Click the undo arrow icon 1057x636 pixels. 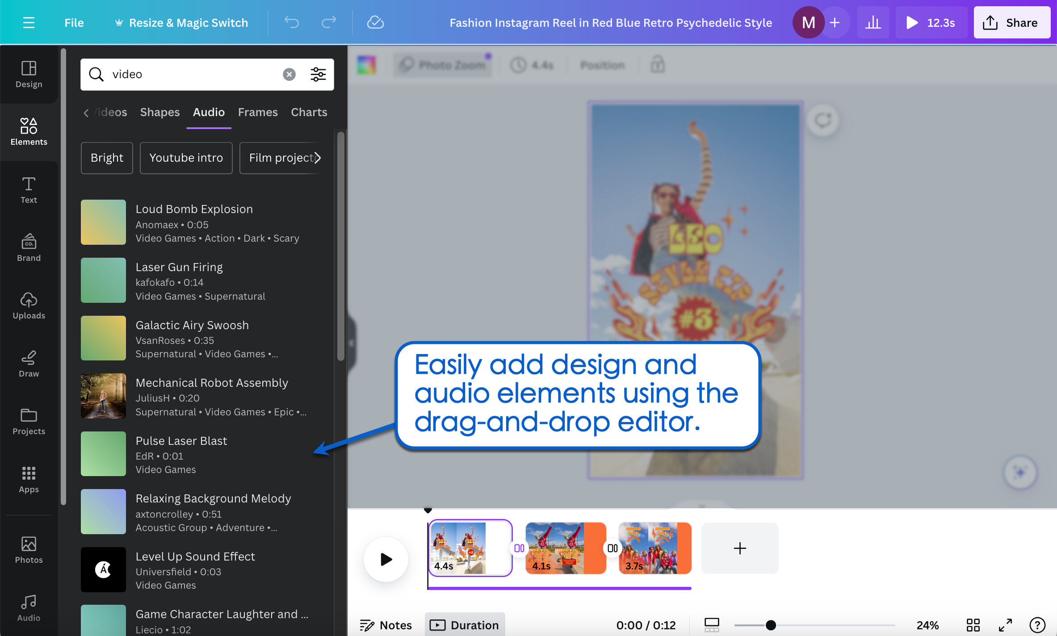[x=292, y=22]
